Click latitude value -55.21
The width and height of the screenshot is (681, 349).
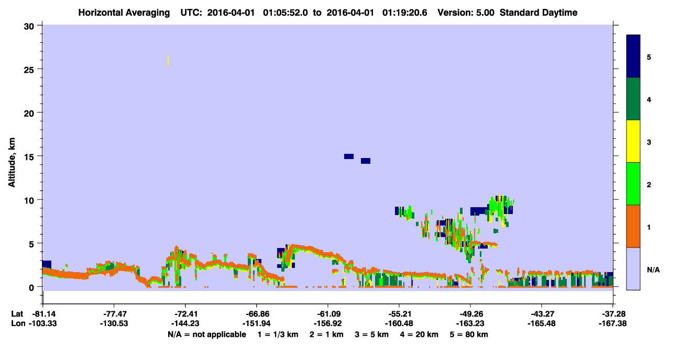[x=399, y=314]
